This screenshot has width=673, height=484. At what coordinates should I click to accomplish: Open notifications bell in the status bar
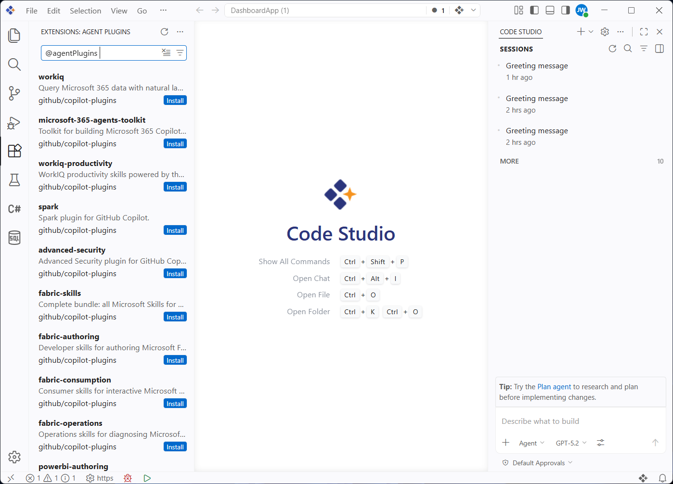662,478
